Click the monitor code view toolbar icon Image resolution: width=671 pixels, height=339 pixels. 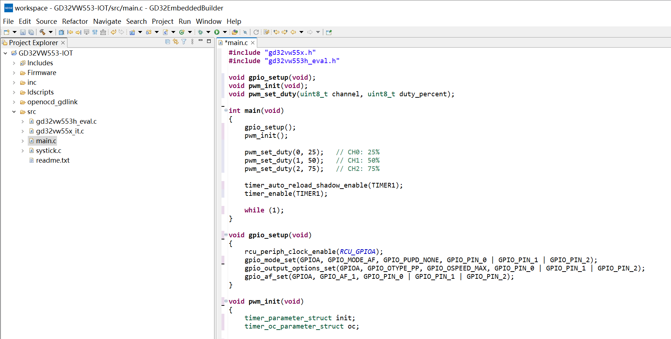coord(87,32)
